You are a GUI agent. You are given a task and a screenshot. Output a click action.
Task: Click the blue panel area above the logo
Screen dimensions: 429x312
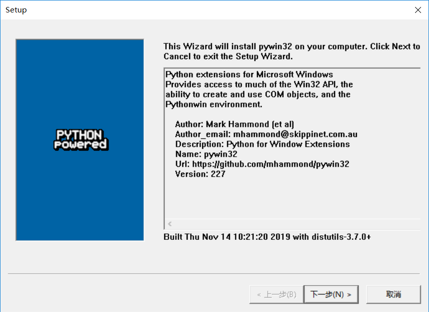click(x=80, y=82)
